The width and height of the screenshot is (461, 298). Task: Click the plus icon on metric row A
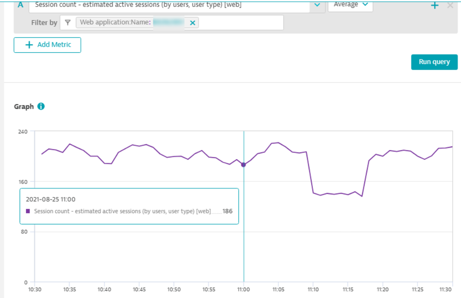pyautogui.click(x=434, y=6)
